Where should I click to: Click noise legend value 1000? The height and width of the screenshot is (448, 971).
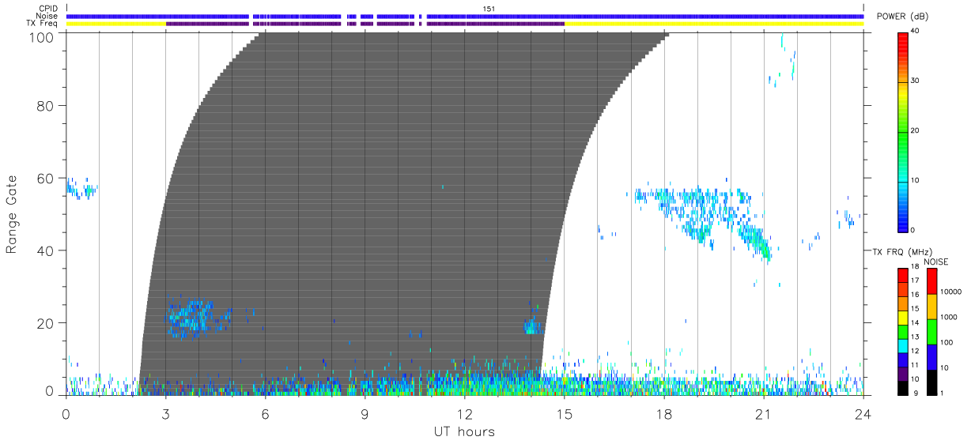point(949,317)
